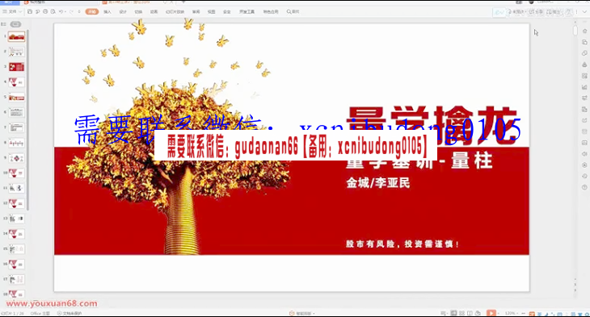Click the 分享 share button
Viewport: 590px width, 317px height.
pyautogui.click(x=536, y=12)
